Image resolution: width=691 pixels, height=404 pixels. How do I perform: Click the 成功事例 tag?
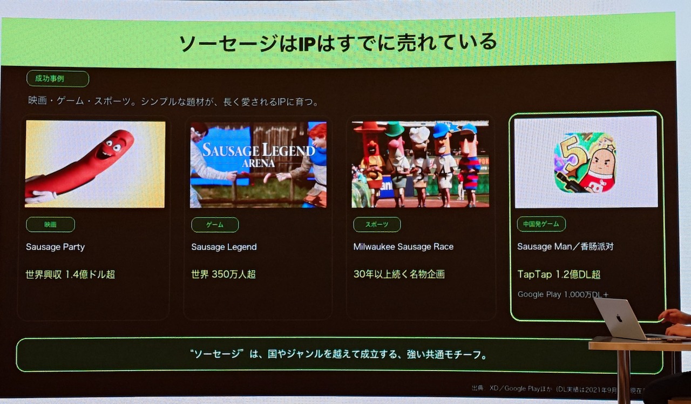tap(58, 79)
